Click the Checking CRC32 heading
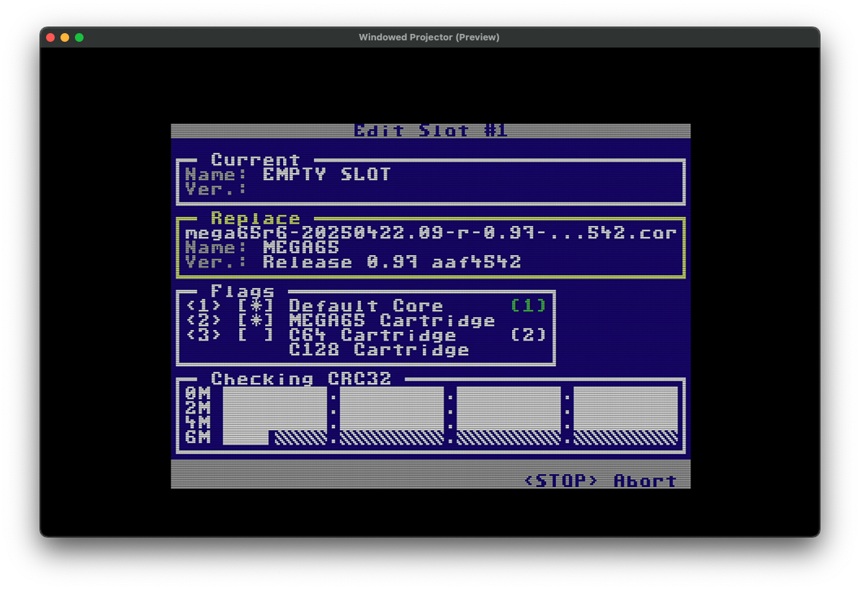 (x=301, y=379)
